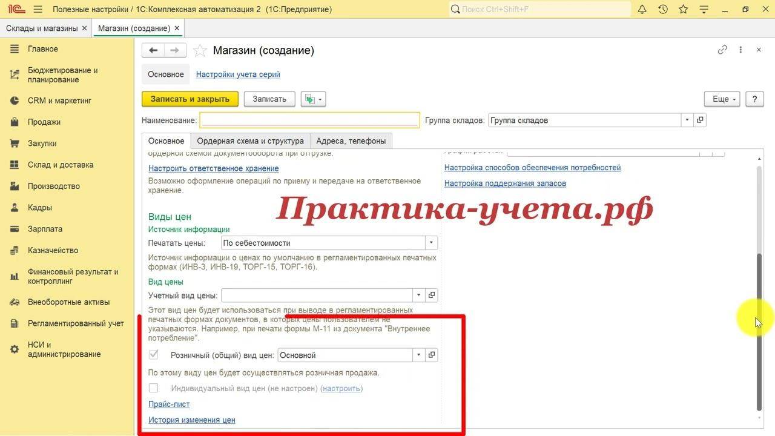
Task: Expand Розничный вид цен dropdown arrow
Action: pos(418,355)
